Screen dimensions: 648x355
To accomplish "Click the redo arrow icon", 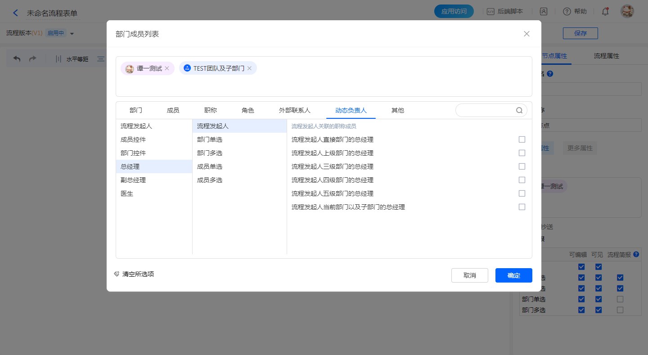I will (32, 59).
